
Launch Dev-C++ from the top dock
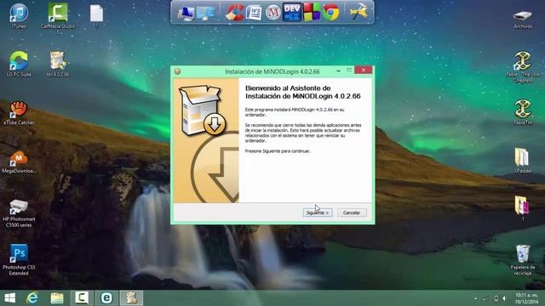tap(292, 13)
